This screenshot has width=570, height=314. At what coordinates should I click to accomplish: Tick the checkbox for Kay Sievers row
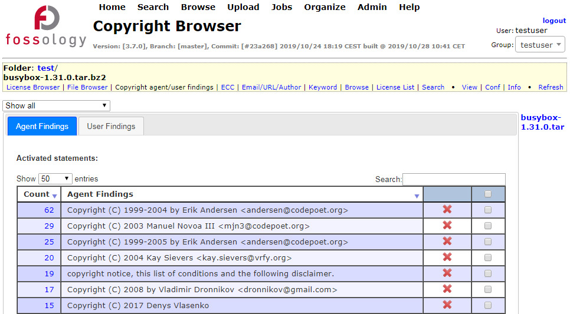(x=488, y=257)
